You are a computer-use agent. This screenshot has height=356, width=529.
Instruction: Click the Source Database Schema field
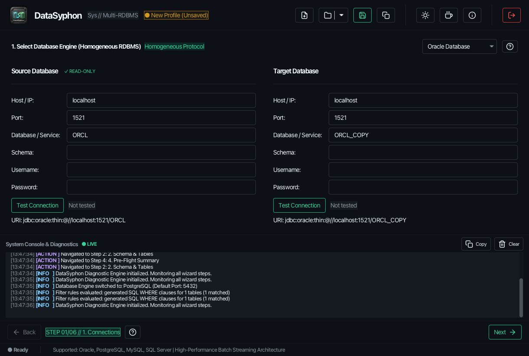tap(161, 152)
